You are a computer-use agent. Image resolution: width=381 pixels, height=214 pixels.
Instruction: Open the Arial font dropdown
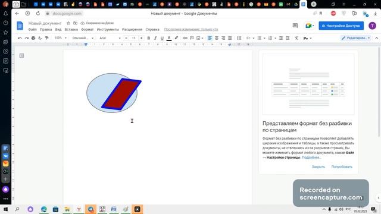coord(110,38)
